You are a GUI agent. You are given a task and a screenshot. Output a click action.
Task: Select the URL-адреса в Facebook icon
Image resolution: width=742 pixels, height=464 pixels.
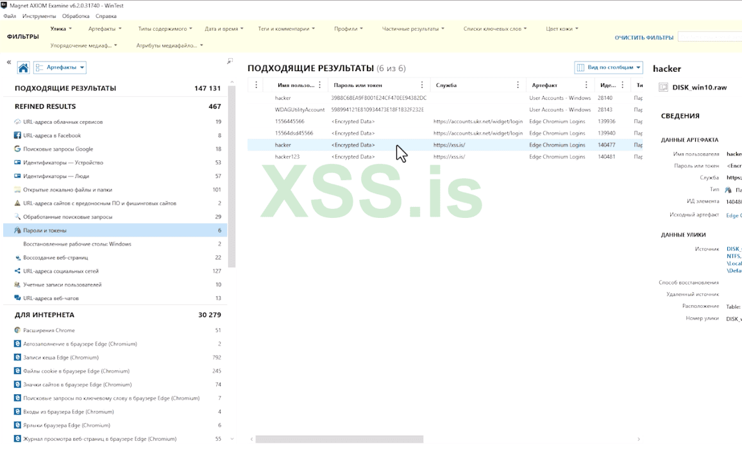[17, 135]
